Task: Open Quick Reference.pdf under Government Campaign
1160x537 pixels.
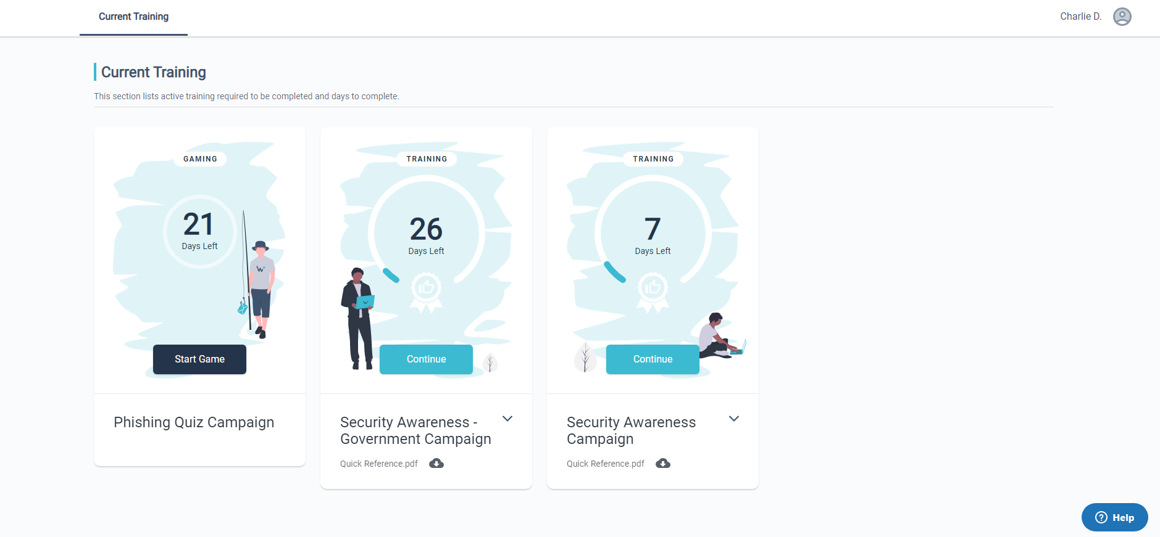Action: click(379, 464)
